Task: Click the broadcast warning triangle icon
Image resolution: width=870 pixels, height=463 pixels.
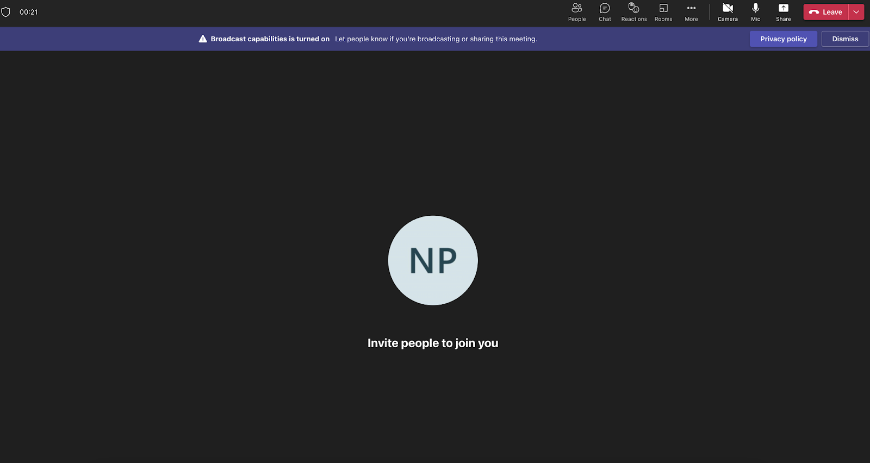Action: [x=203, y=39]
